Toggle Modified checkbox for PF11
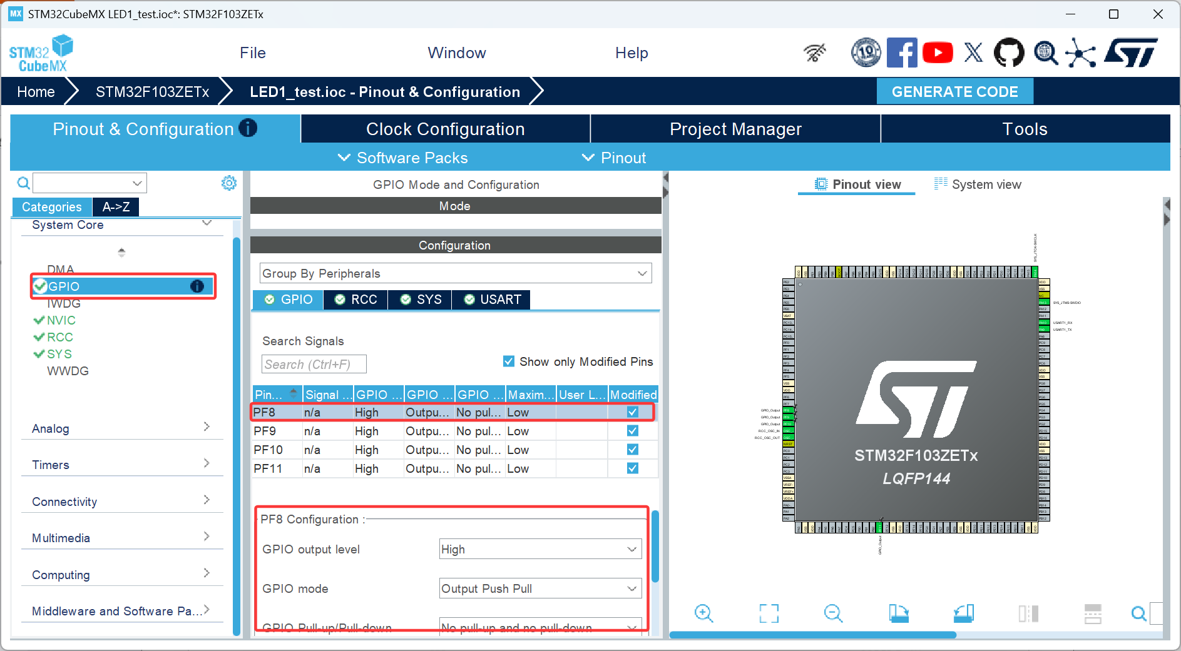Image resolution: width=1181 pixels, height=651 pixels. (x=633, y=468)
